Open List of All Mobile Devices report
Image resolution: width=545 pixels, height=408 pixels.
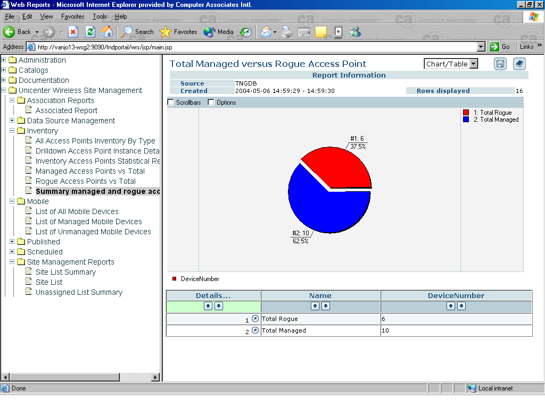[77, 211]
